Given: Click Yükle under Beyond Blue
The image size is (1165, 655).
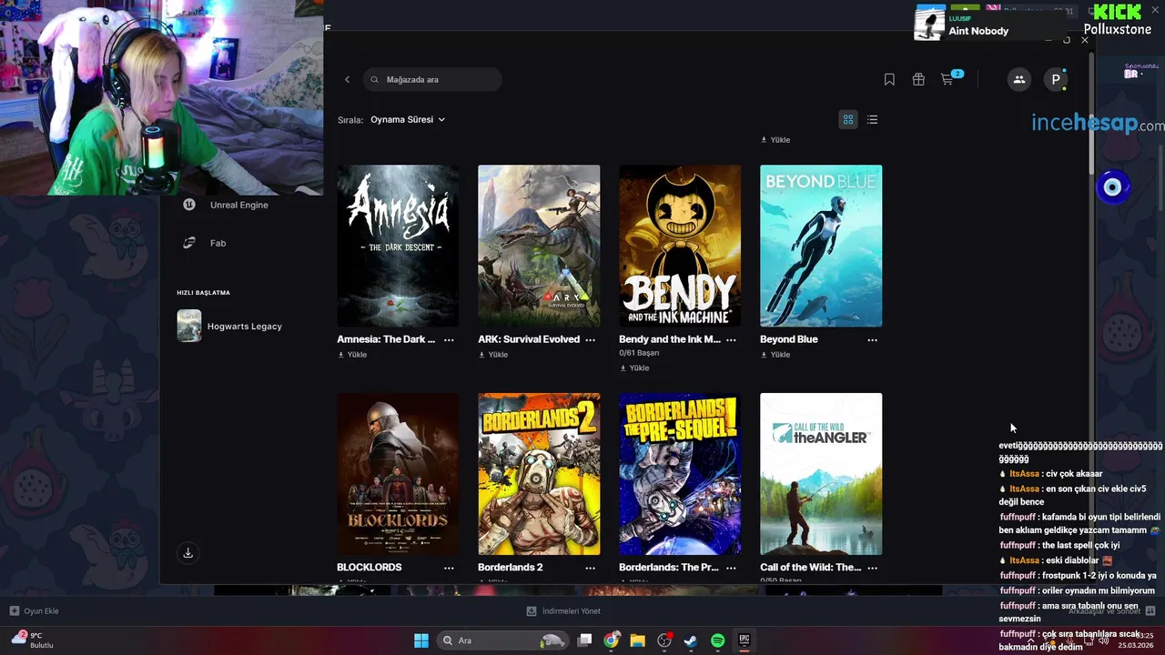Looking at the screenshot, I should pyautogui.click(x=775, y=355).
